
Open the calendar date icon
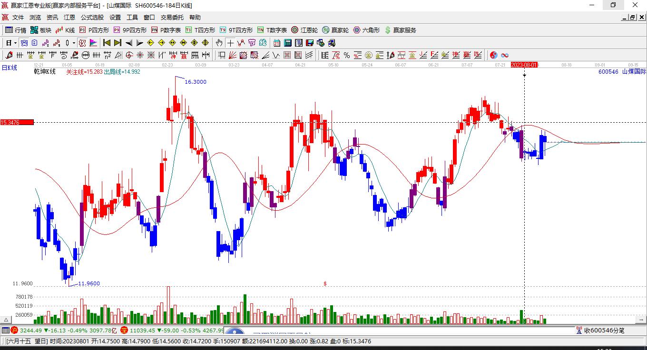(x=276, y=43)
